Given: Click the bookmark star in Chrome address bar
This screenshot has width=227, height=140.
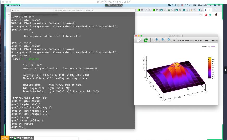Looking at the screenshot, I should tap(200, 15).
